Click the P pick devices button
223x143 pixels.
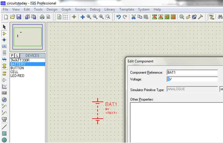pos(12,55)
